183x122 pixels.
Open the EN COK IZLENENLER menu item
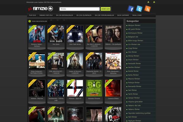pyautogui.click(x=84, y=15)
